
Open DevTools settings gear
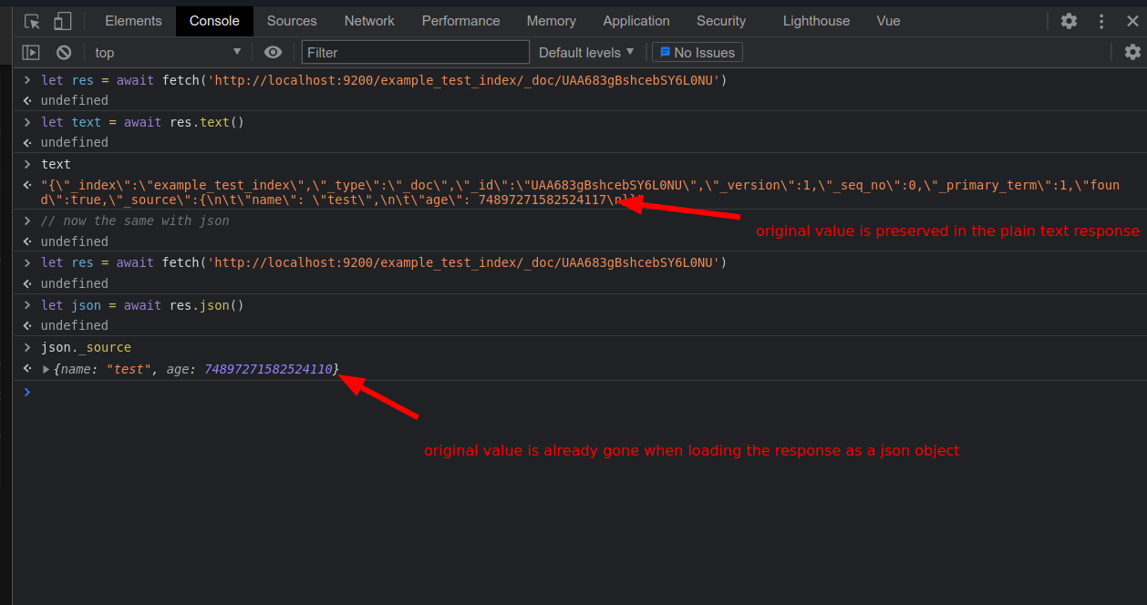(x=1069, y=20)
